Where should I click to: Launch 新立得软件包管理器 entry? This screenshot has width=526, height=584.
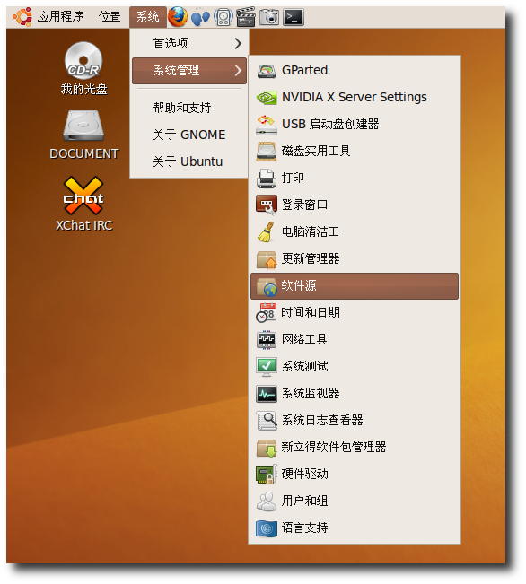pos(355,448)
